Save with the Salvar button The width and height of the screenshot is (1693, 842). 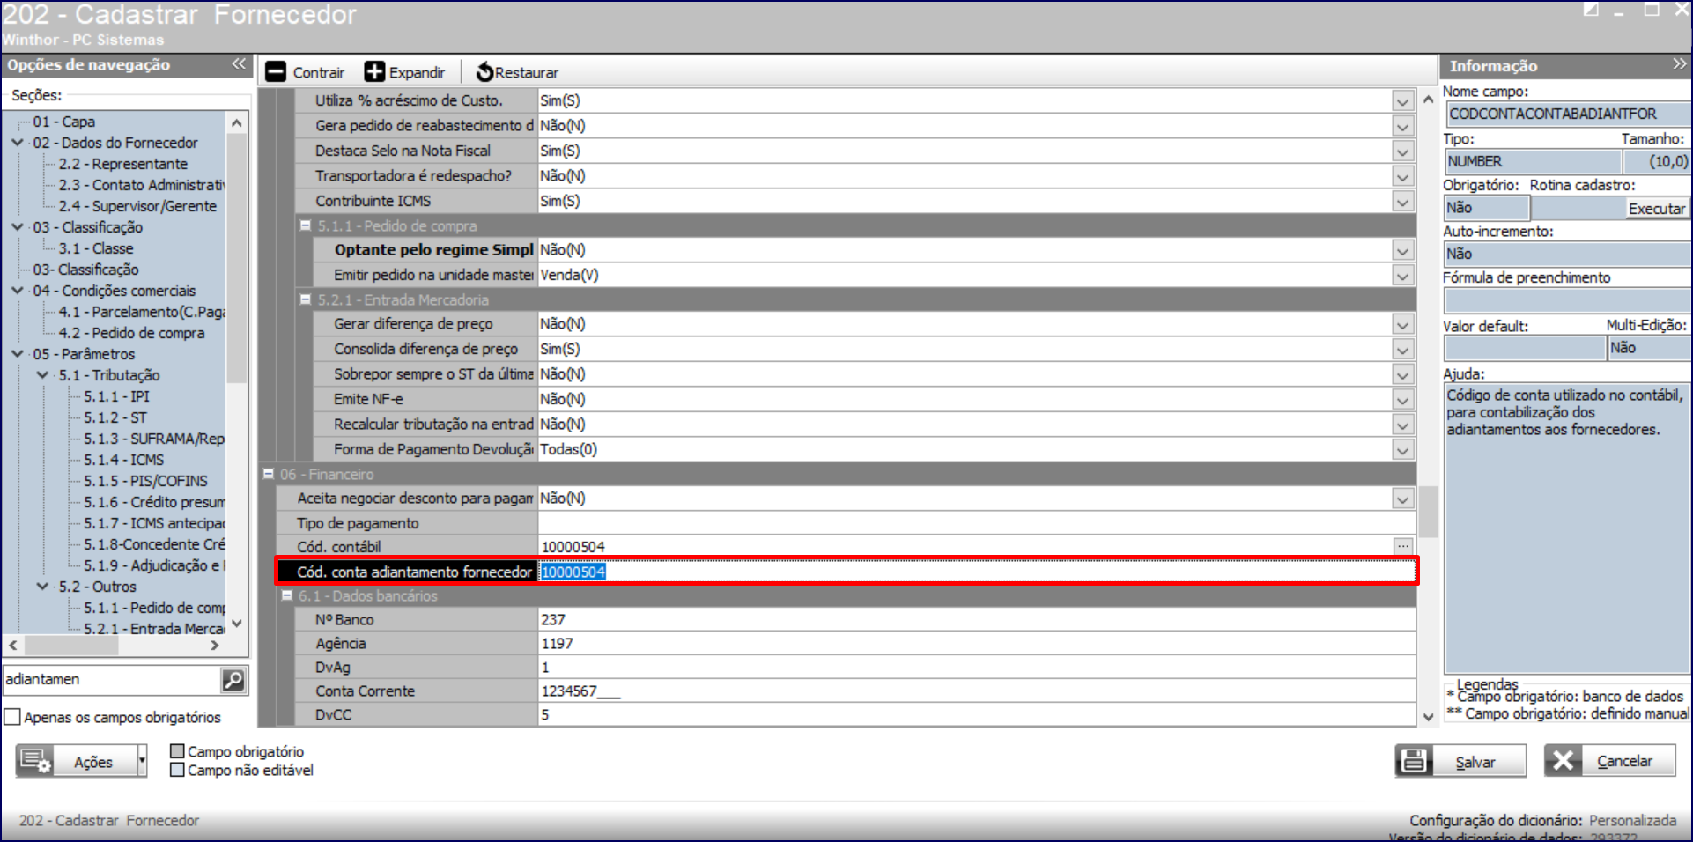pyautogui.click(x=1460, y=762)
